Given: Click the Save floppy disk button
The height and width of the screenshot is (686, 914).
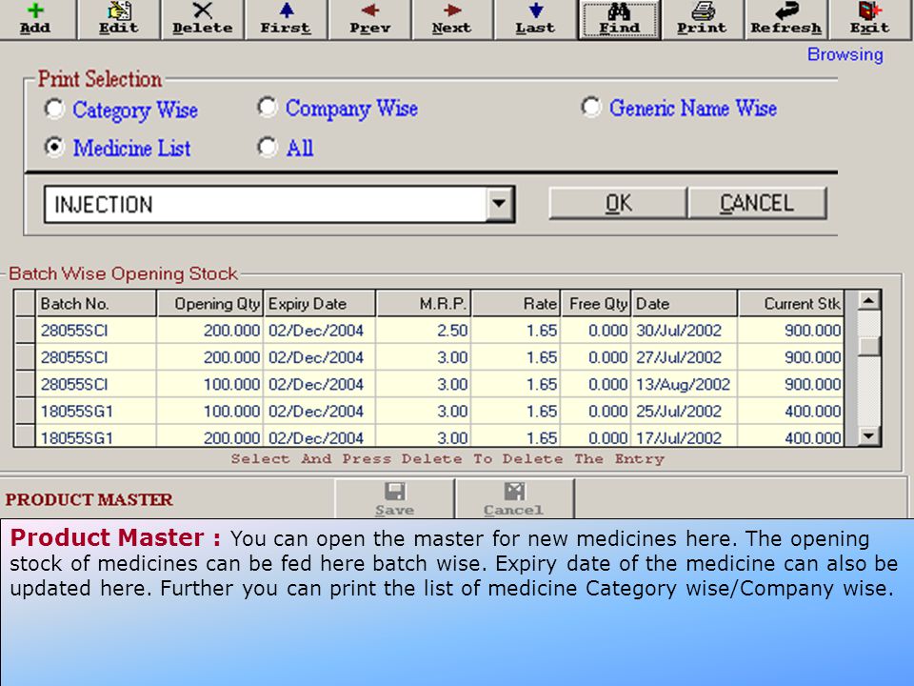Looking at the screenshot, I should click(x=394, y=498).
